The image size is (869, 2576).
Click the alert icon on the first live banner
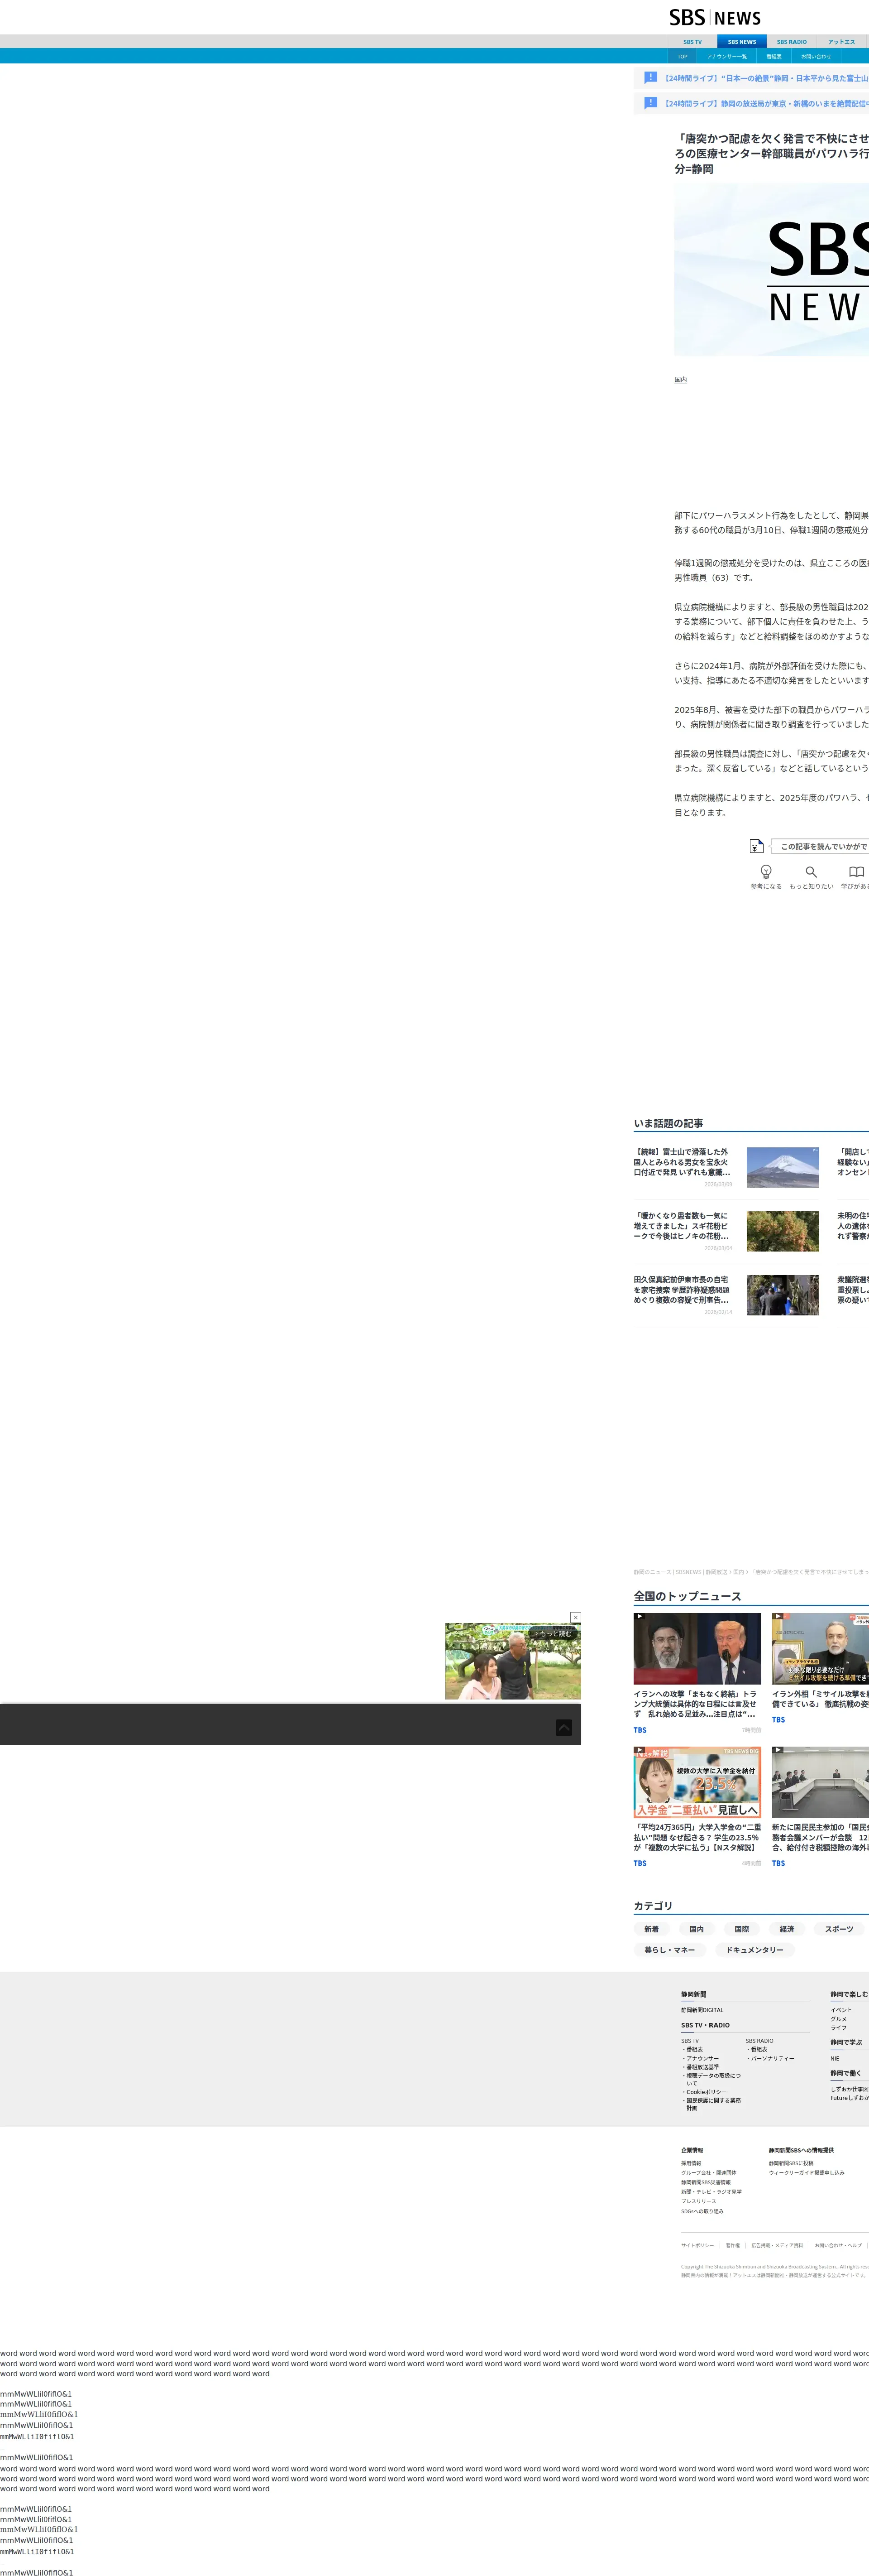(x=650, y=78)
